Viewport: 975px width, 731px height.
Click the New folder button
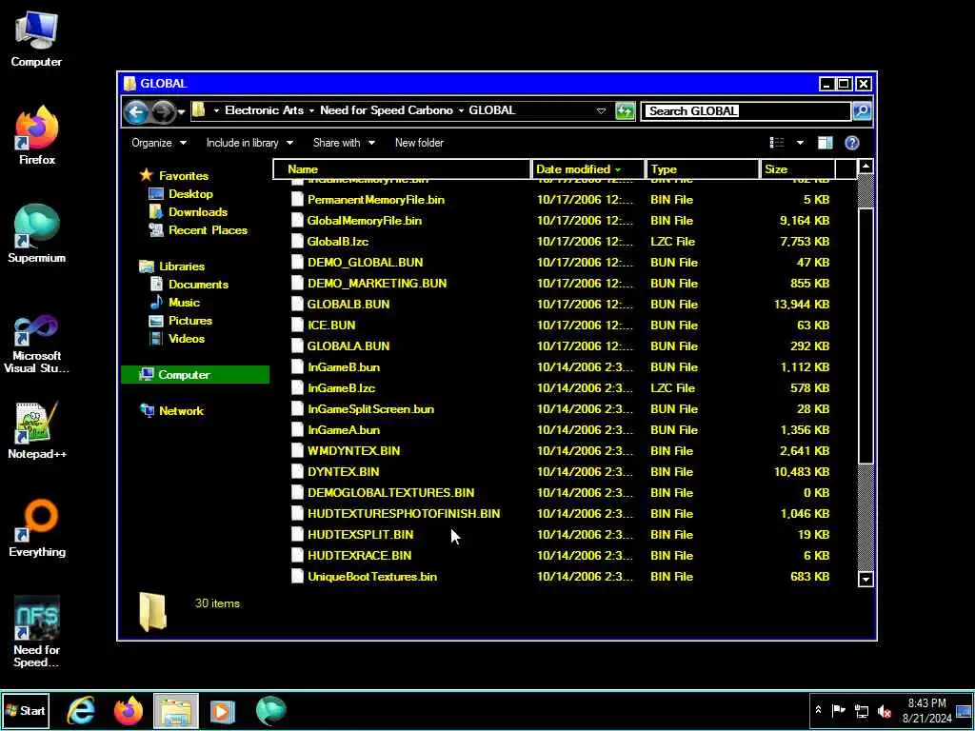[419, 143]
